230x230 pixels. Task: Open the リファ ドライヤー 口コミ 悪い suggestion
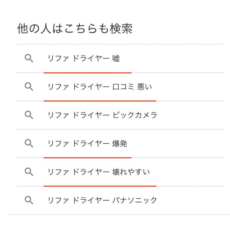(121, 87)
